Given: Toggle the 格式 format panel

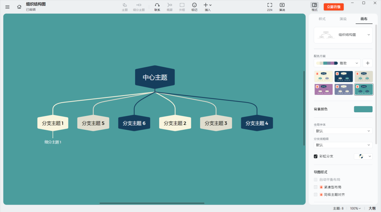Looking at the screenshot, I should tap(314, 7).
